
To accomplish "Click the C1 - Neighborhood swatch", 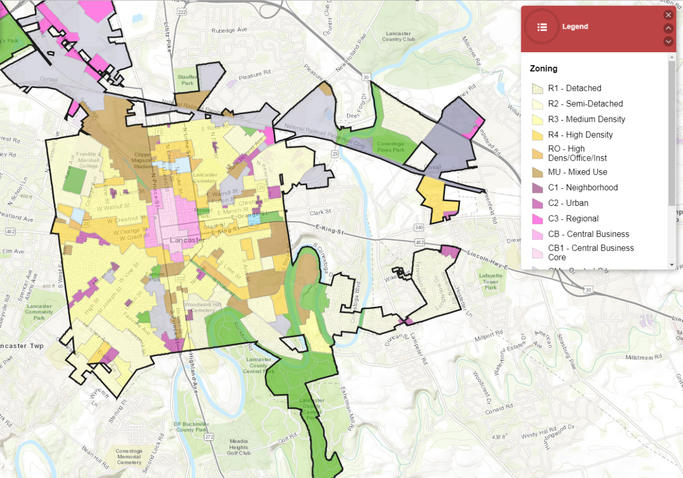I will click(537, 188).
